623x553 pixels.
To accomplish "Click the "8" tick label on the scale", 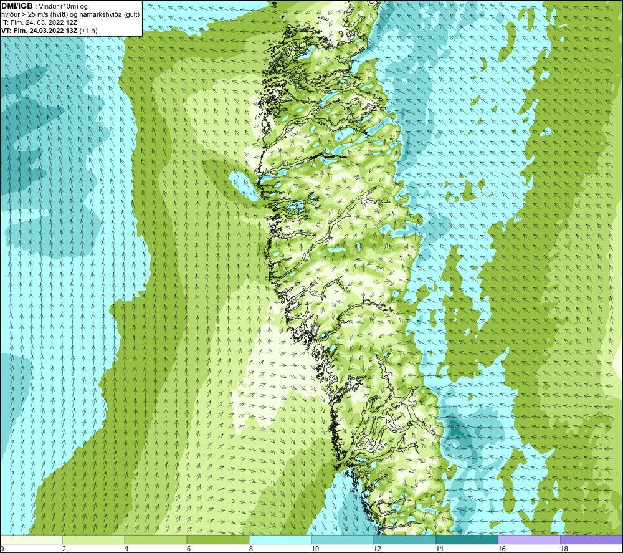I will tap(251, 549).
